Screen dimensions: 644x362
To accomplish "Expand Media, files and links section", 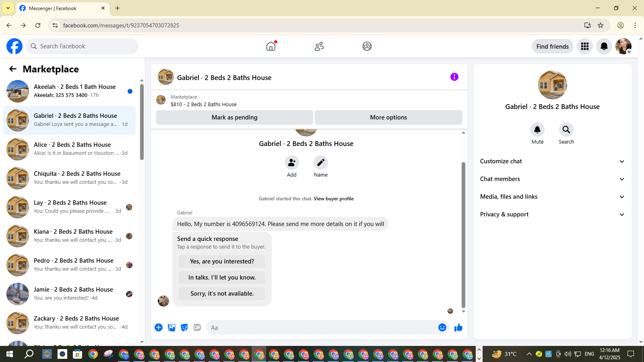I will tap(552, 197).
